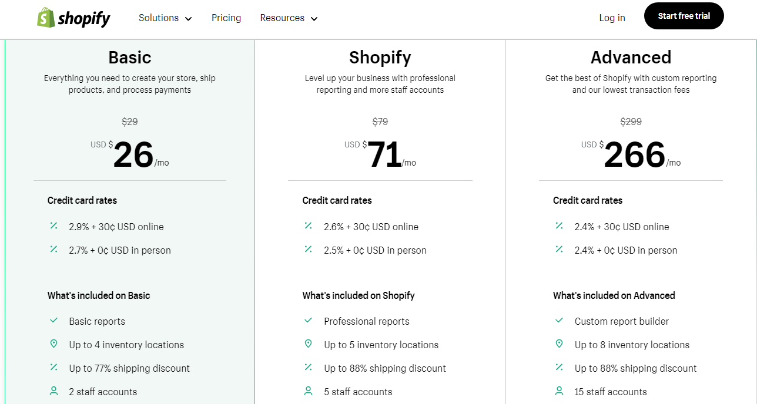Click percent icon beside Advanced plan 88% shipping discount
Viewport: 757px width, 404px height.
pyautogui.click(x=559, y=368)
